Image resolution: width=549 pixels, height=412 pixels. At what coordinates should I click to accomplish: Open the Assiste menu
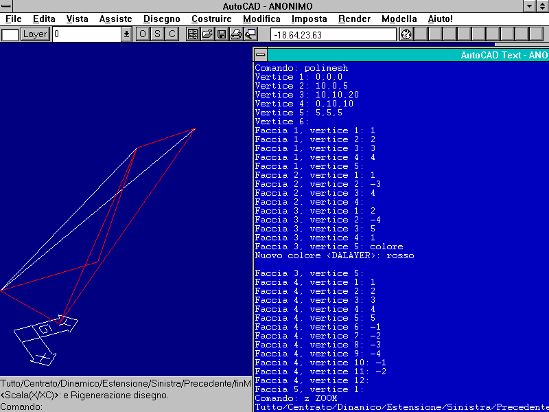pyautogui.click(x=115, y=19)
